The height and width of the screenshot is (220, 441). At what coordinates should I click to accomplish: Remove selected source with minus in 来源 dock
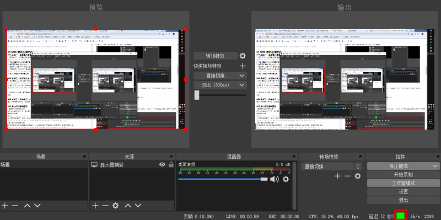(x=105, y=206)
